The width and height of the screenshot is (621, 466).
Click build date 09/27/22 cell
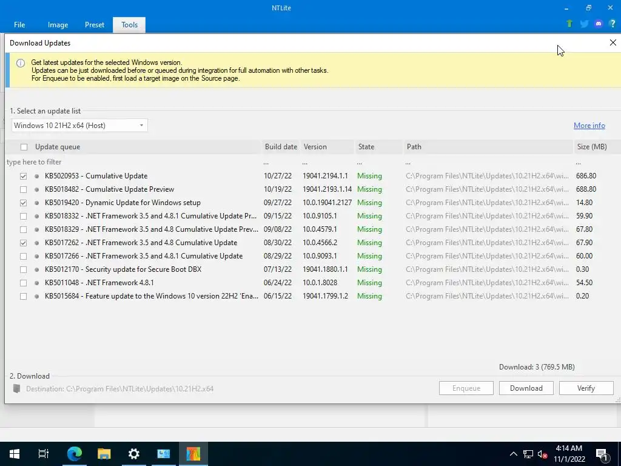click(x=278, y=203)
